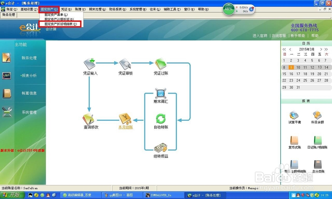Click the 版本升级 e会计2014年度版 notice

(x=23, y=150)
